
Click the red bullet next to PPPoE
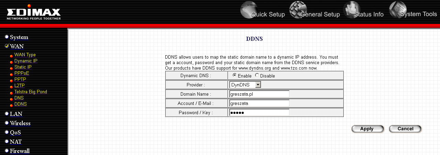click(11, 74)
